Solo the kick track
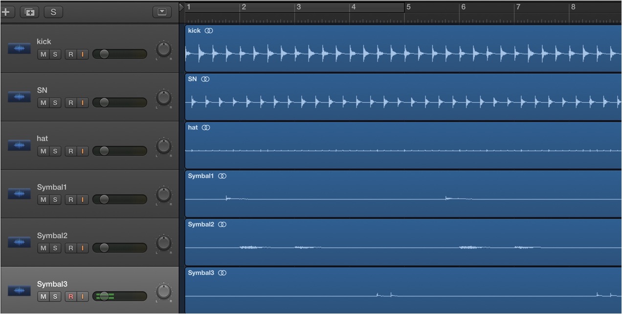Viewport: 622px width, 314px height. click(x=55, y=54)
